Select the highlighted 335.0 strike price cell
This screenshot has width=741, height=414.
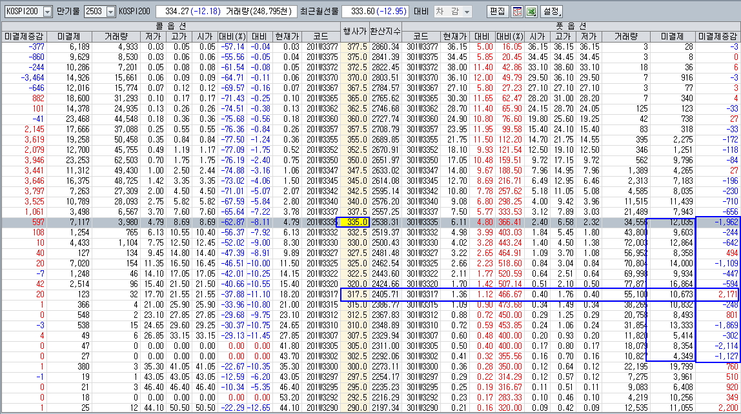click(354, 222)
